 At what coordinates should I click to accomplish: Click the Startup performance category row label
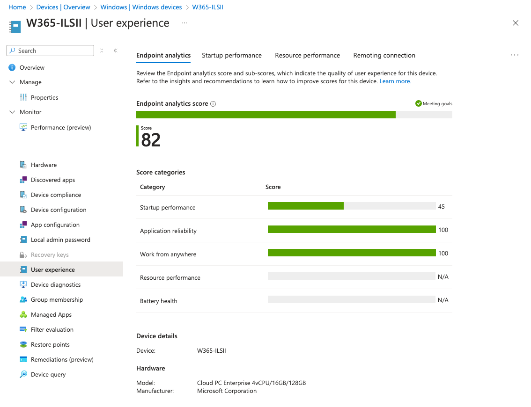[168, 207]
